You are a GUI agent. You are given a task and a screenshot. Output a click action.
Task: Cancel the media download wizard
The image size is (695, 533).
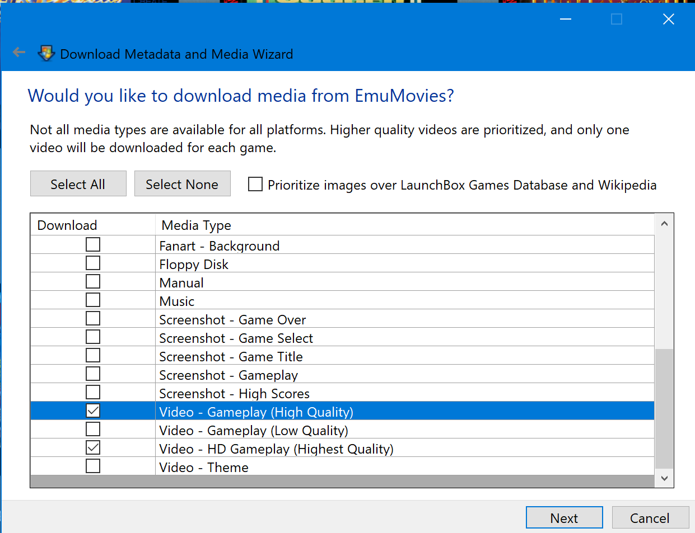click(x=650, y=518)
